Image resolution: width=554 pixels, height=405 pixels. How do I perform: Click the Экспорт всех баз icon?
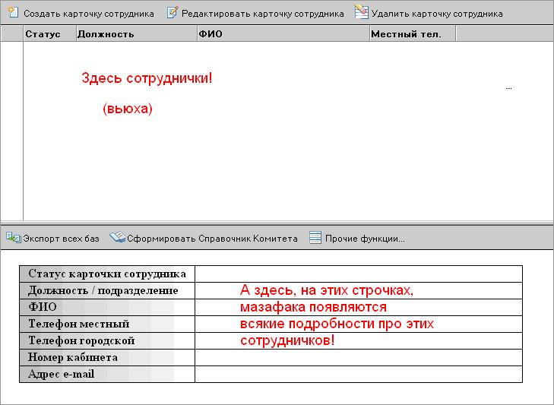click(x=13, y=238)
